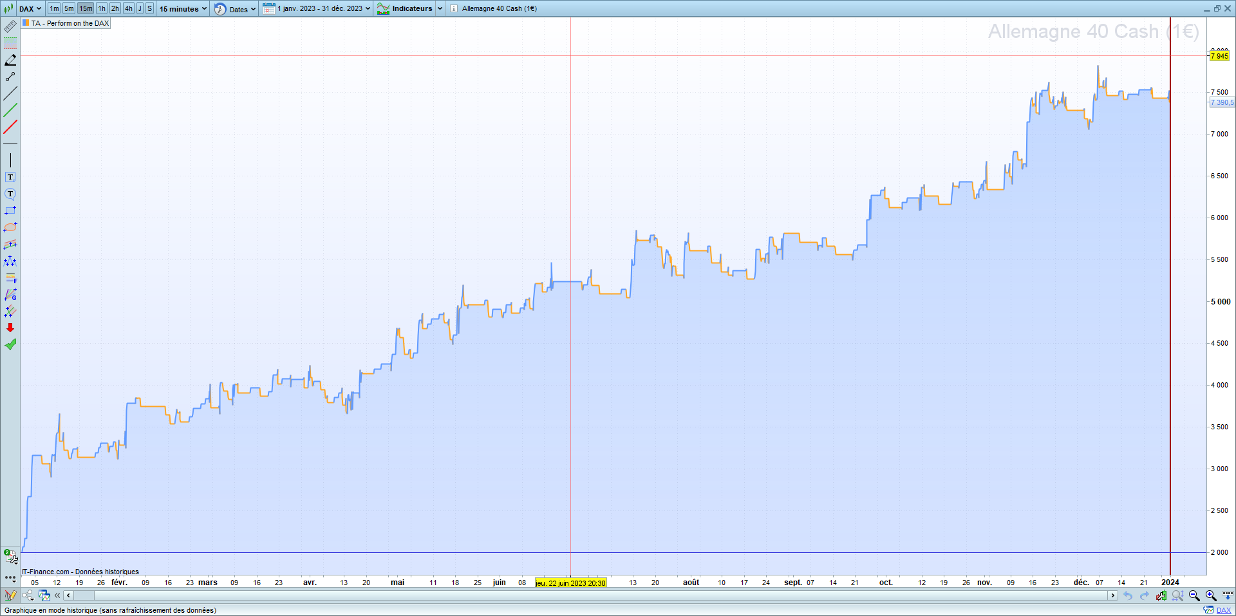The image size is (1236, 616).
Task: Select the ruler measuring tool
Action: (x=10, y=26)
